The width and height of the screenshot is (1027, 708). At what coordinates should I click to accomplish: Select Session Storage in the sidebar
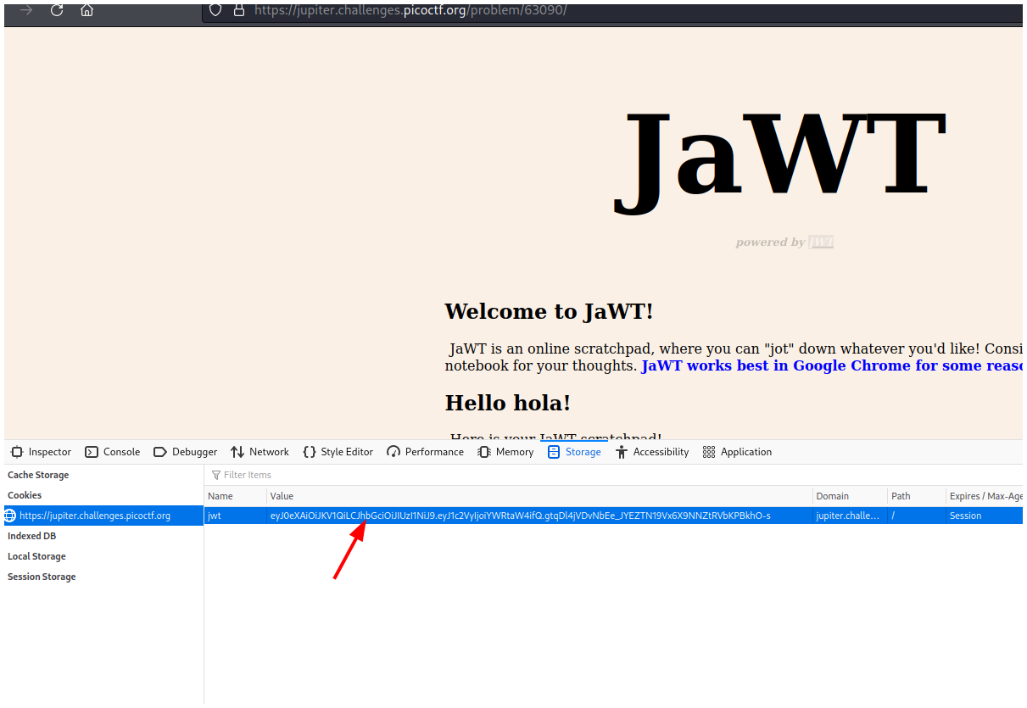tap(42, 577)
